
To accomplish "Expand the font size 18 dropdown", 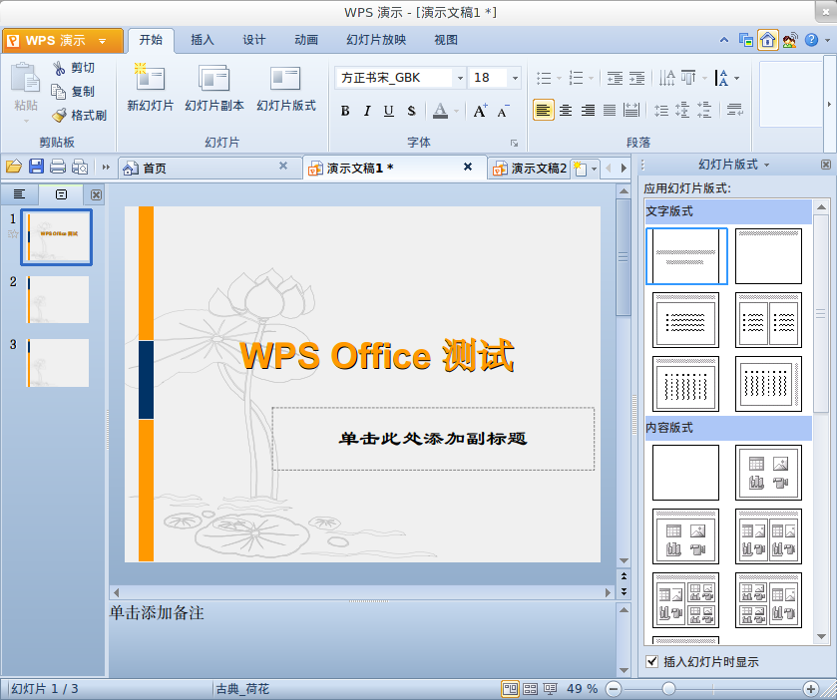I will pyautogui.click(x=517, y=77).
